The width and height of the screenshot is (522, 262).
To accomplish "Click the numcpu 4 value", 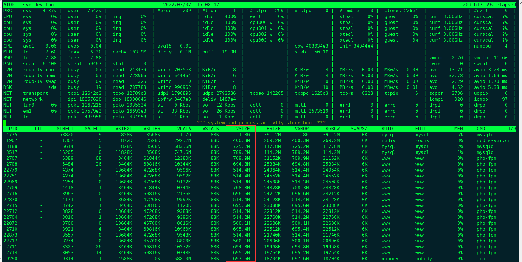I will tap(491, 46).
